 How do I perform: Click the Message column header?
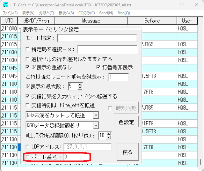point(91,20)
